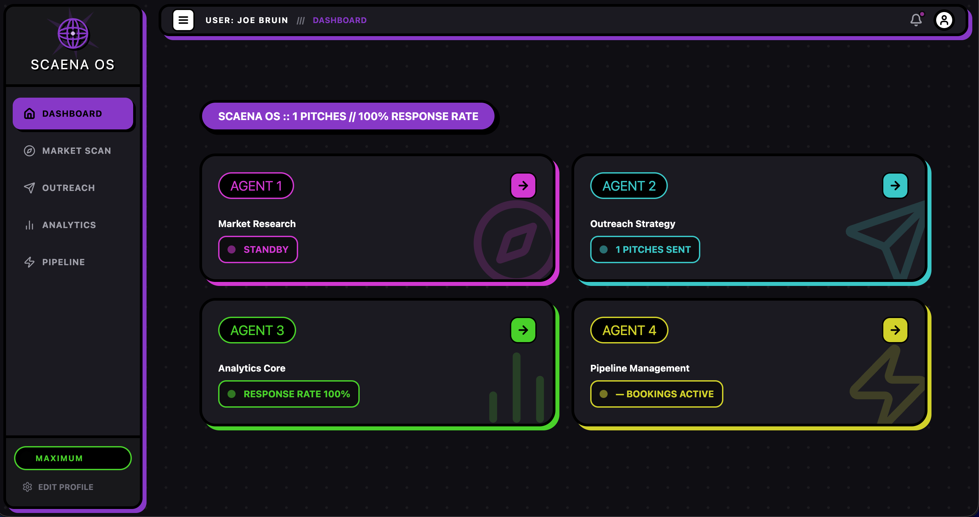Viewport: 979px width, 517px height.
Task: Click the Edit Profile gear icon
Action: [27, 487]
